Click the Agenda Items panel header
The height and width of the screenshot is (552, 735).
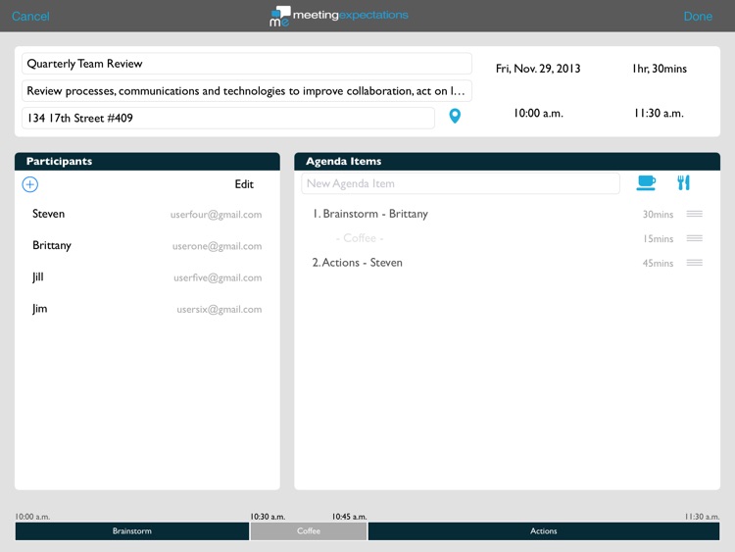pyautogui.click(x=508, y=162)
